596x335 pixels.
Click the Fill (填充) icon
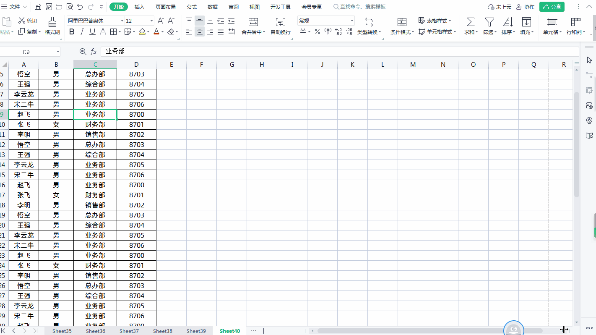tap(526, 22)
